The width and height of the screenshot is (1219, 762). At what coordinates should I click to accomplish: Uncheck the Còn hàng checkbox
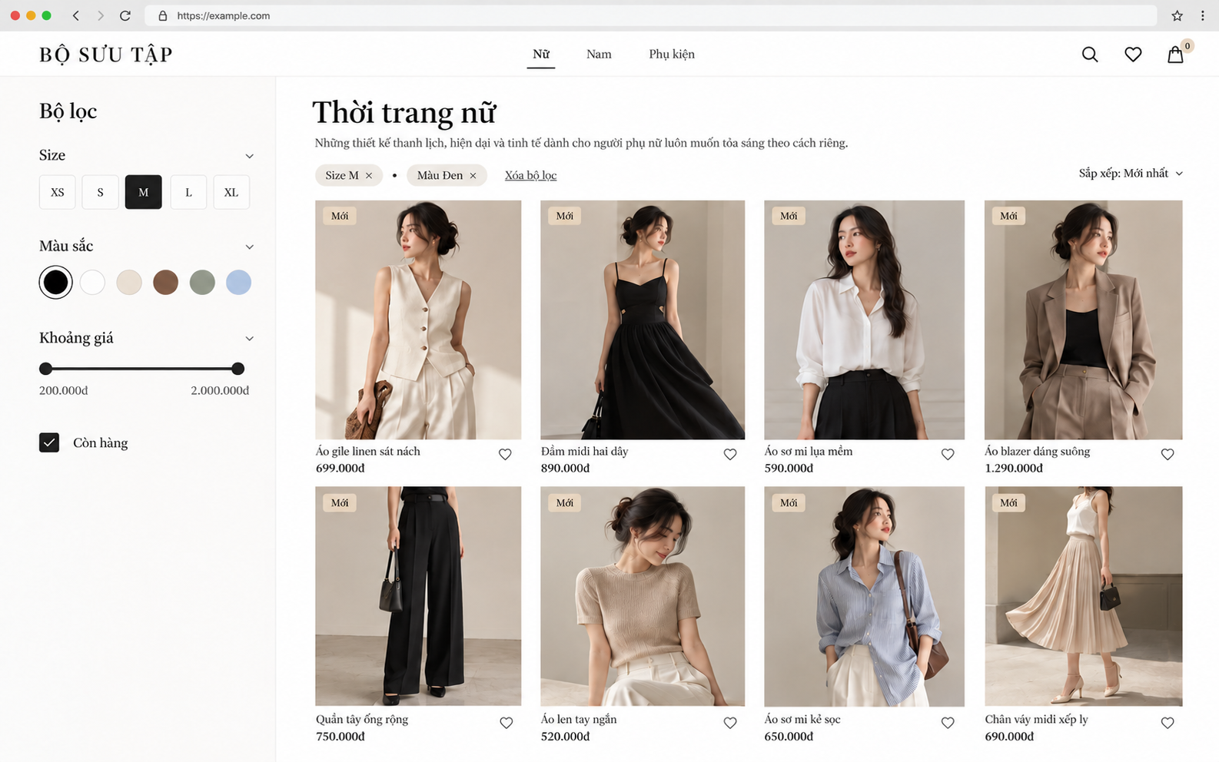[x=49, y=442]
